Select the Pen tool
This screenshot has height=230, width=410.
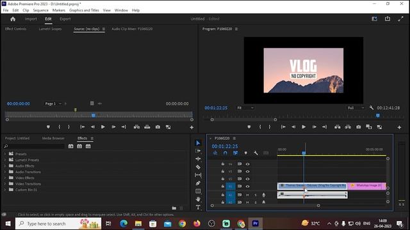coord(198,183)
